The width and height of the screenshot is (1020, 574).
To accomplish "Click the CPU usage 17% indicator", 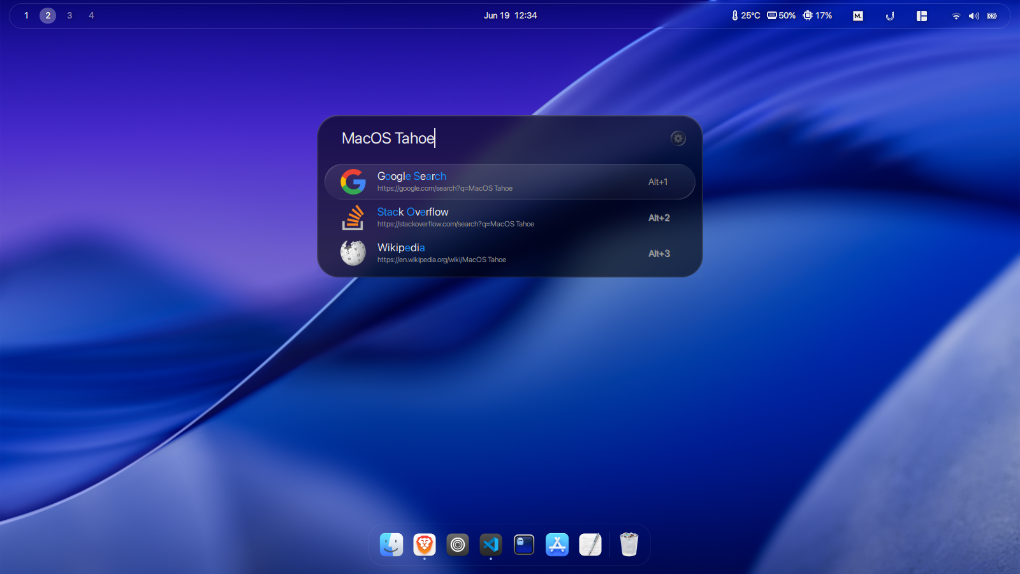I will pos(817,15).
